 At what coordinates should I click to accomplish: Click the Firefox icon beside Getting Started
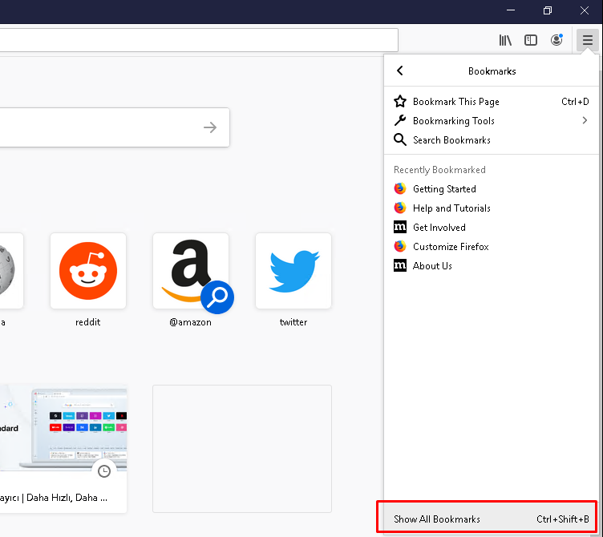pos(400,188)
